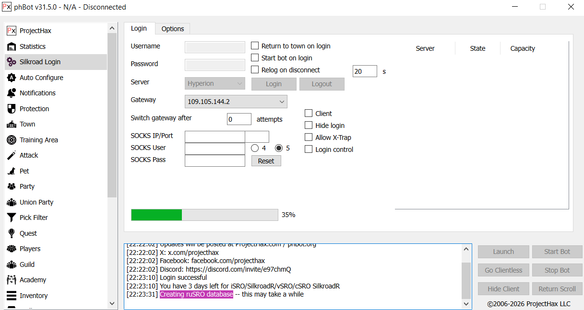Open the Training Area icon

[12, 140]
